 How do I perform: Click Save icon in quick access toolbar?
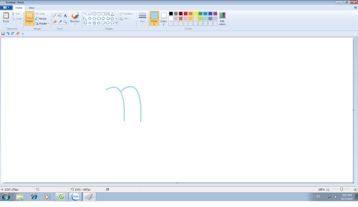pyautogui.click(x=3, y=34)
